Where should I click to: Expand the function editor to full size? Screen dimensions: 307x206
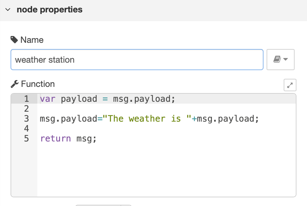[290, 85]
